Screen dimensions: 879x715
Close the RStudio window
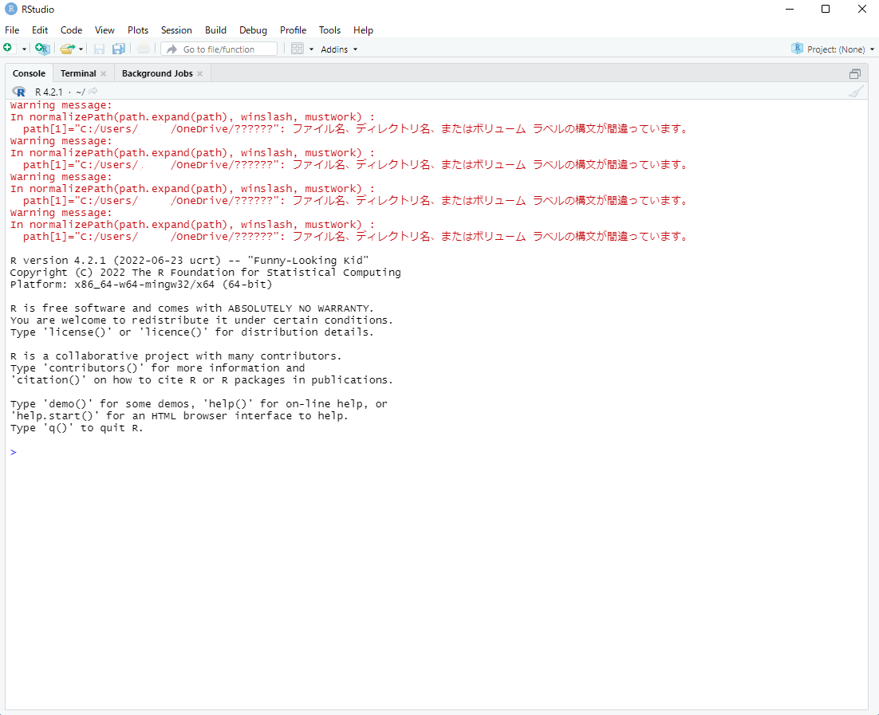point(862,9)
